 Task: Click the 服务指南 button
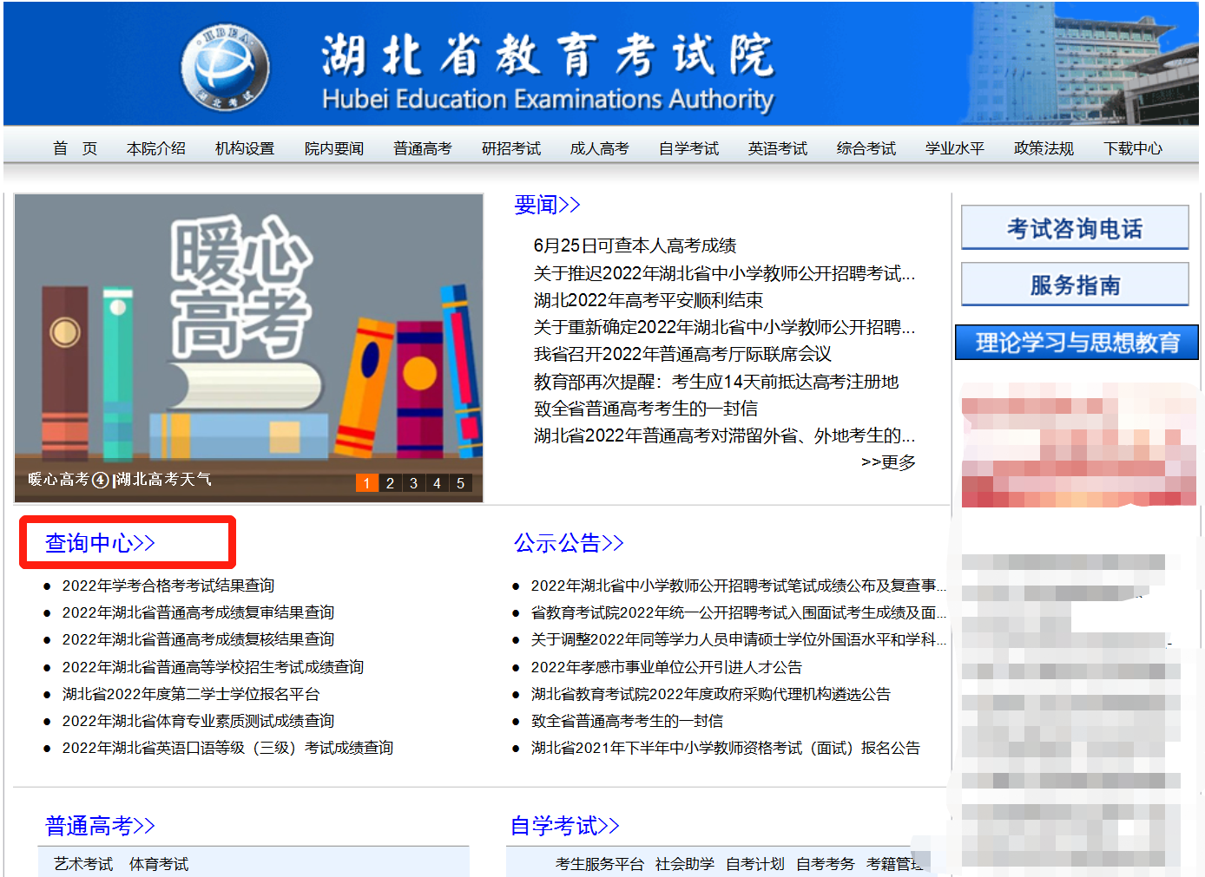click(x=1075, y=285)
